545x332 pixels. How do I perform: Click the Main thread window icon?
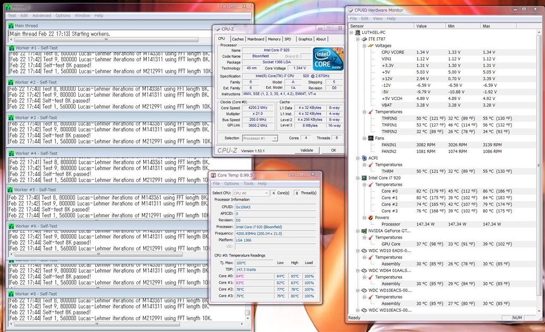pyautogui.click(x=11, y=26)
